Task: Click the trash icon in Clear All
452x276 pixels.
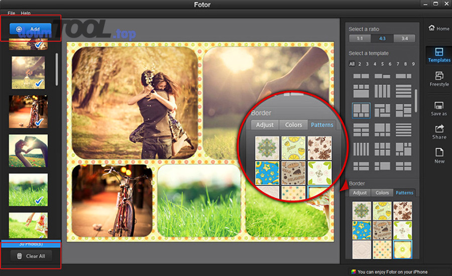Action: 20,256
